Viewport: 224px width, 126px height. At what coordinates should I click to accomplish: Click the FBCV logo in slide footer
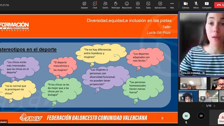tap(31, 118)
